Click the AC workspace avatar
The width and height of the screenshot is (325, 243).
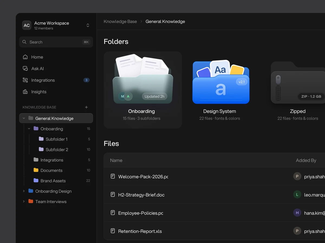(x=27, y=25)
